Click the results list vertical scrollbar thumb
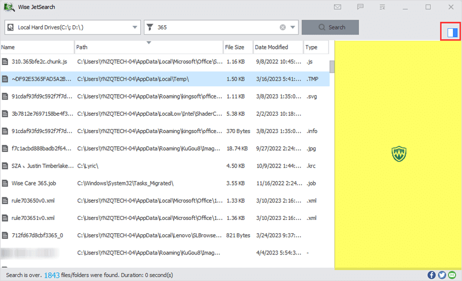462x281 pixels. coord(332,66)
